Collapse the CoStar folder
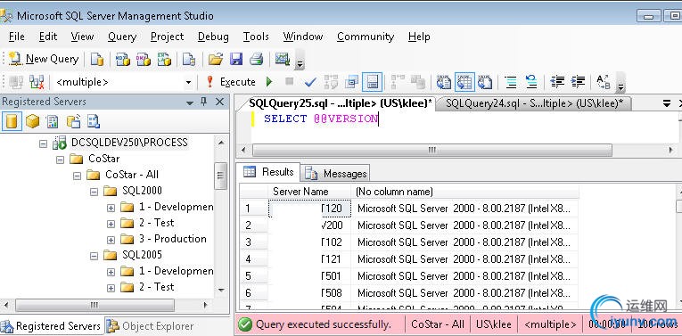682x336 pixels. pyautogui.click(x=60, y=160)
